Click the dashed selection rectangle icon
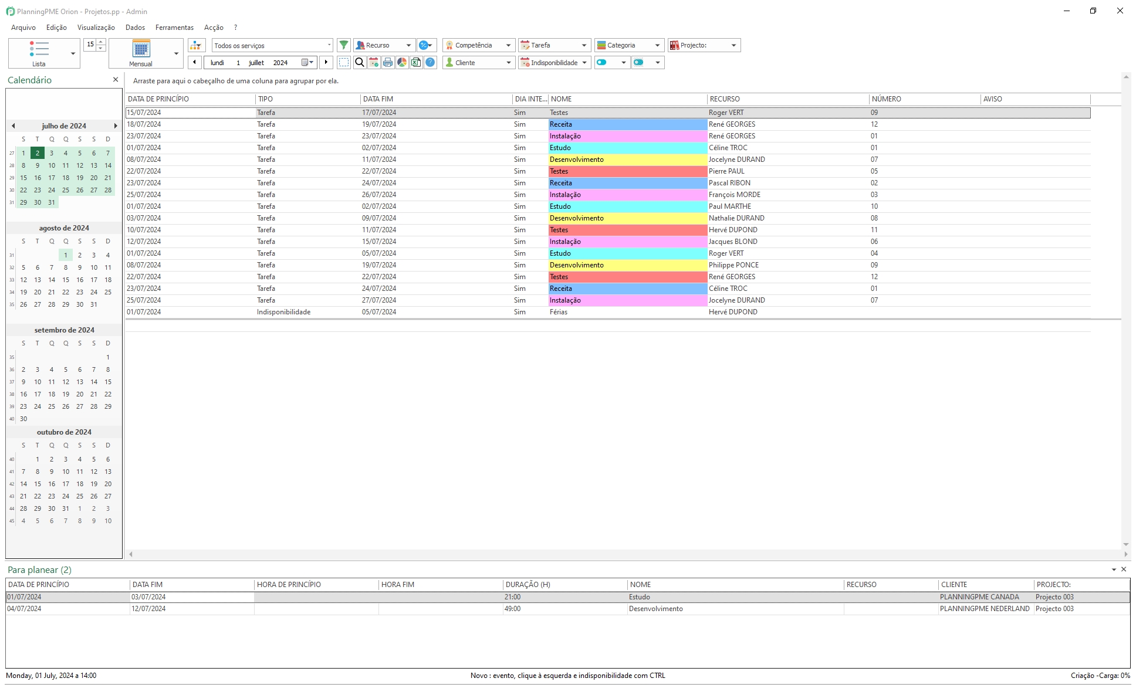1136x685 pixels. coord(344,62)
